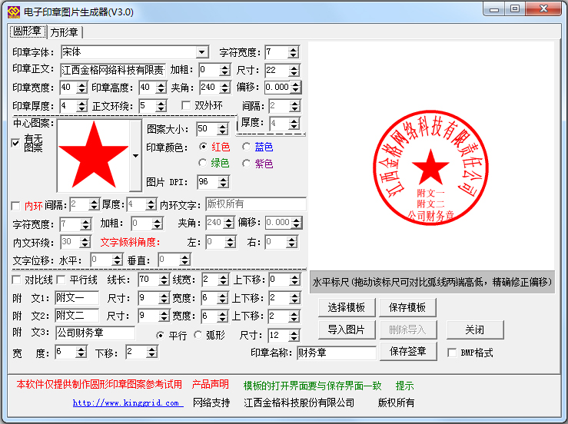Select the 圆形章 tab
The height and width of the screenshot is (424, 568).
27,31
